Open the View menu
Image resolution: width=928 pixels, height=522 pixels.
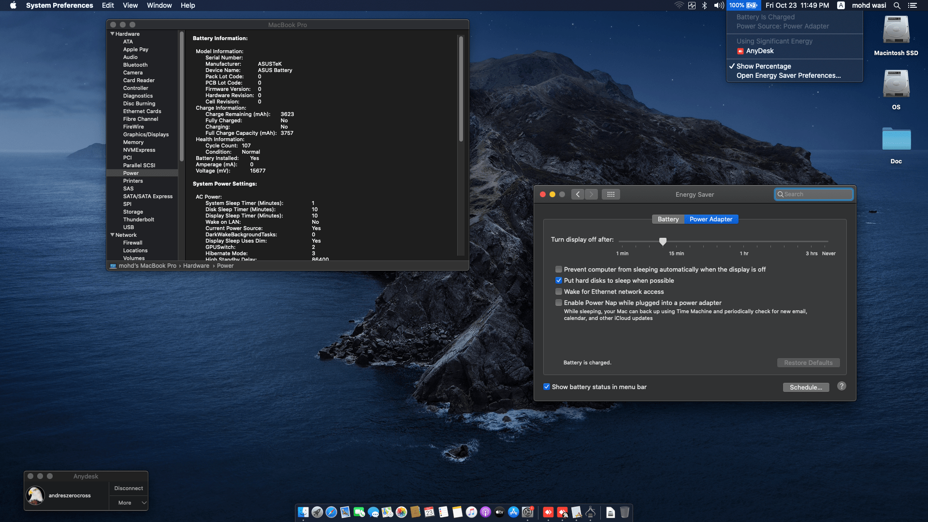pos(130,5)
